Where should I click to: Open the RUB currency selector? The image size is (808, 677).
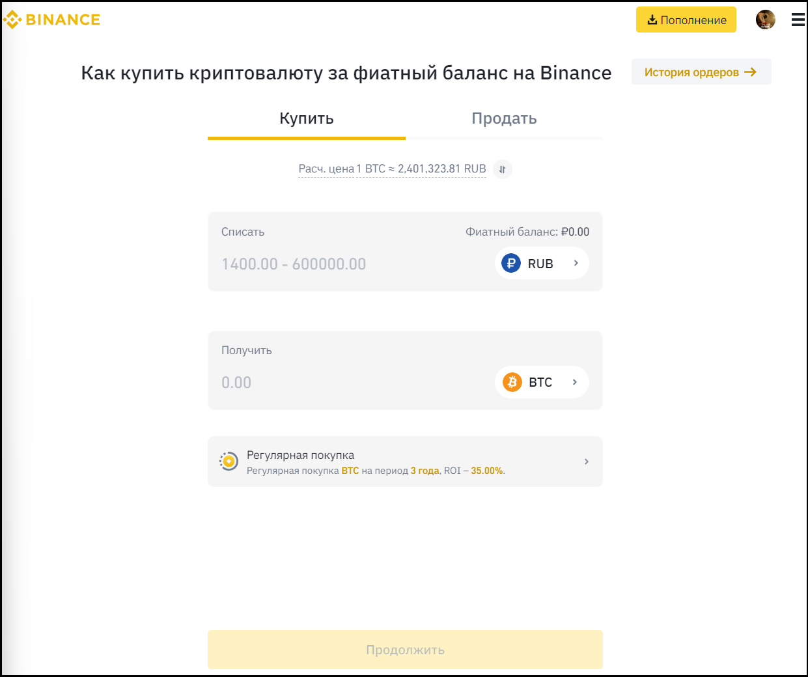click(x=542, y=263)
